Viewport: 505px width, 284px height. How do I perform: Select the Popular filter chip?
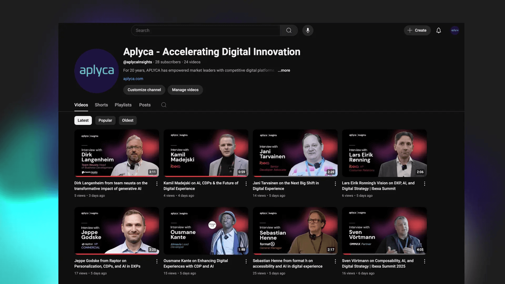point(105,120)
